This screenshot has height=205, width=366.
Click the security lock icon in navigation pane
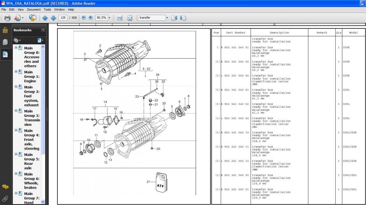[x=5, y=30]
